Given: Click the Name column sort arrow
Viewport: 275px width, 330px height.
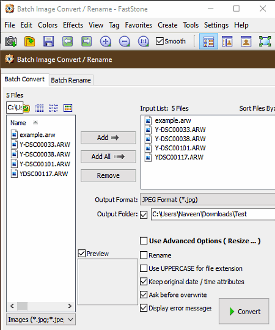Looking at the screenshot, I should point(35,122).
